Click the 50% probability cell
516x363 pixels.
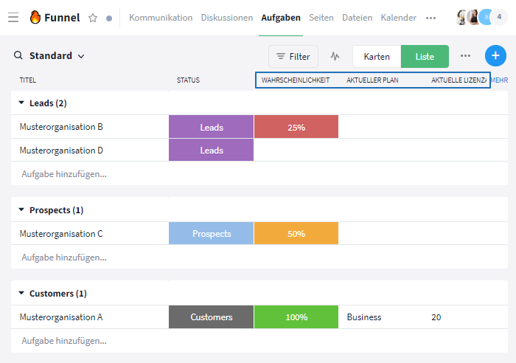click(296, 233)
